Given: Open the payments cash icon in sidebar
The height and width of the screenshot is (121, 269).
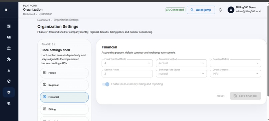Looking at the screenshot, I should click(x=9, y=37).
